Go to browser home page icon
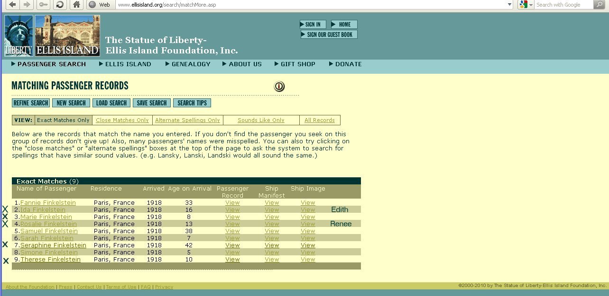 pyautogui.click(x=76, y=5)
